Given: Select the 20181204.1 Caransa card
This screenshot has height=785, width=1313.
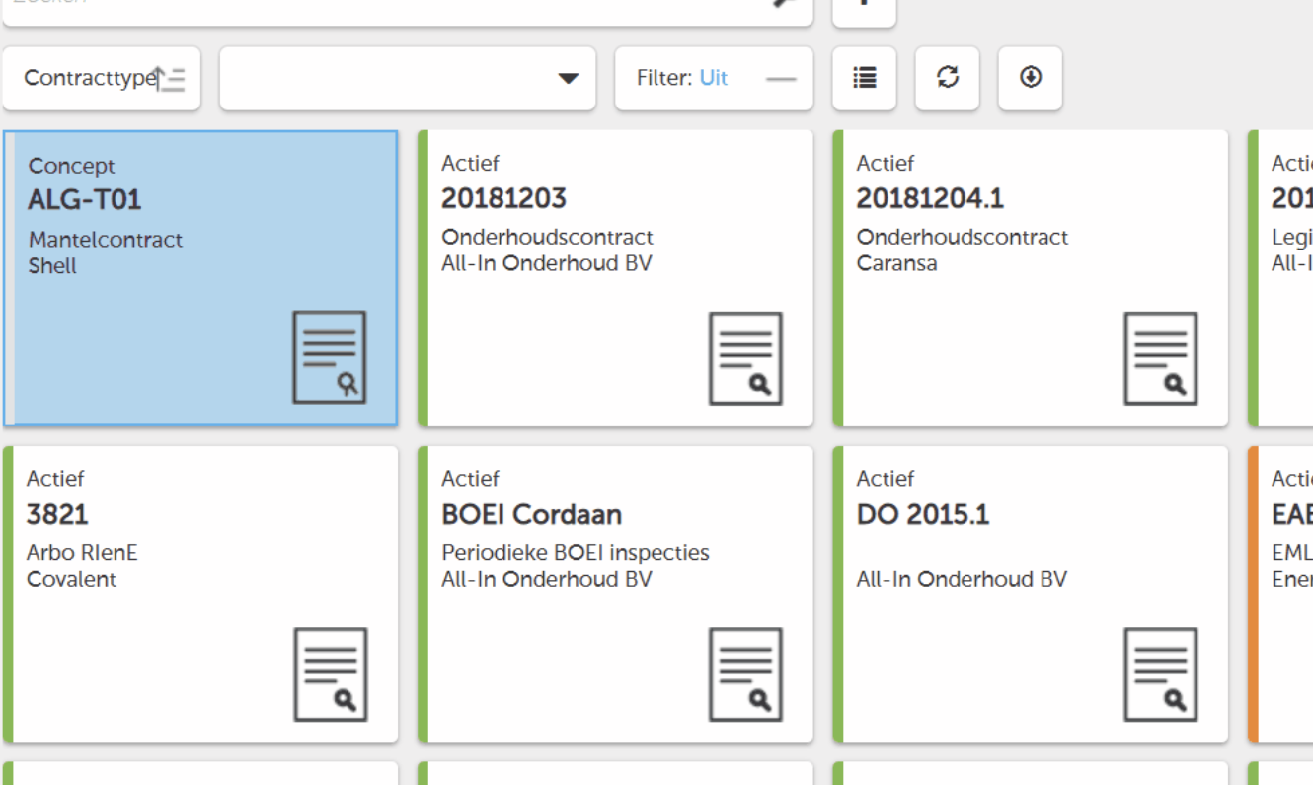Looking at the screenshot, I should pyautogui.click(x=1031, y=278).
